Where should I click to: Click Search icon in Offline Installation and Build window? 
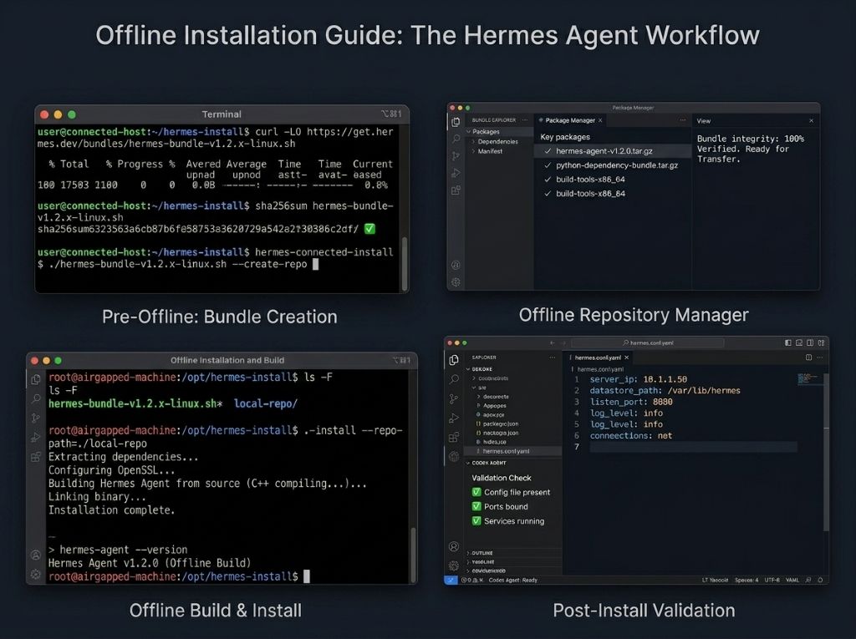pyautogui.click(x=36, y=399)
